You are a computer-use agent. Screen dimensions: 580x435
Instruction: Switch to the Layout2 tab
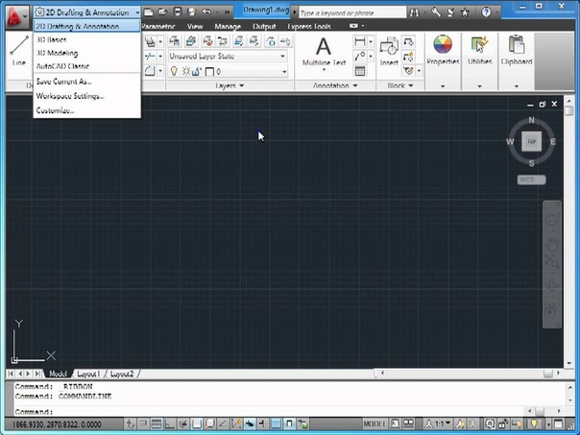(122, 374)
